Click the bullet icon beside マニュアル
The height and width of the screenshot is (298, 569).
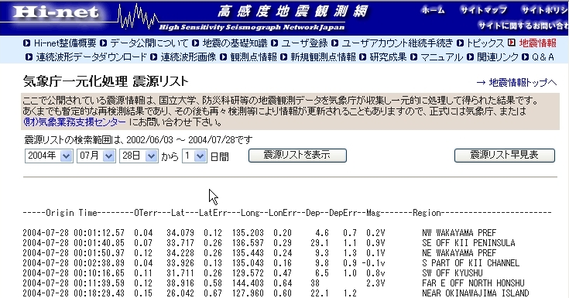pyautogui.click(x=413, y=57)
